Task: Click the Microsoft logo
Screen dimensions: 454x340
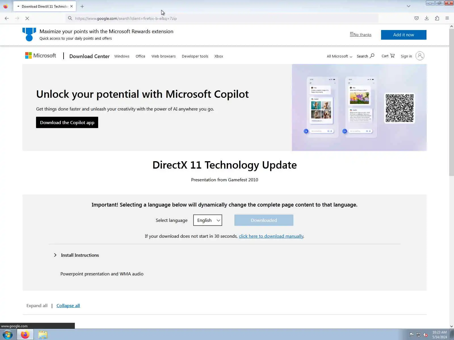Action: point(41,56)
